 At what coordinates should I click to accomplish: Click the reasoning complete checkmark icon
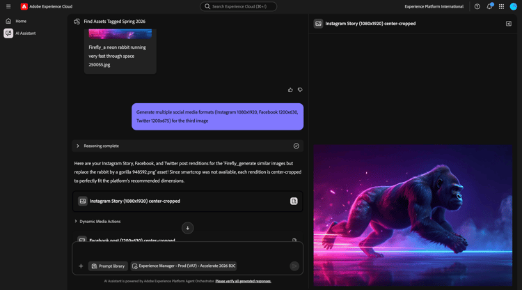coord(296,146)
